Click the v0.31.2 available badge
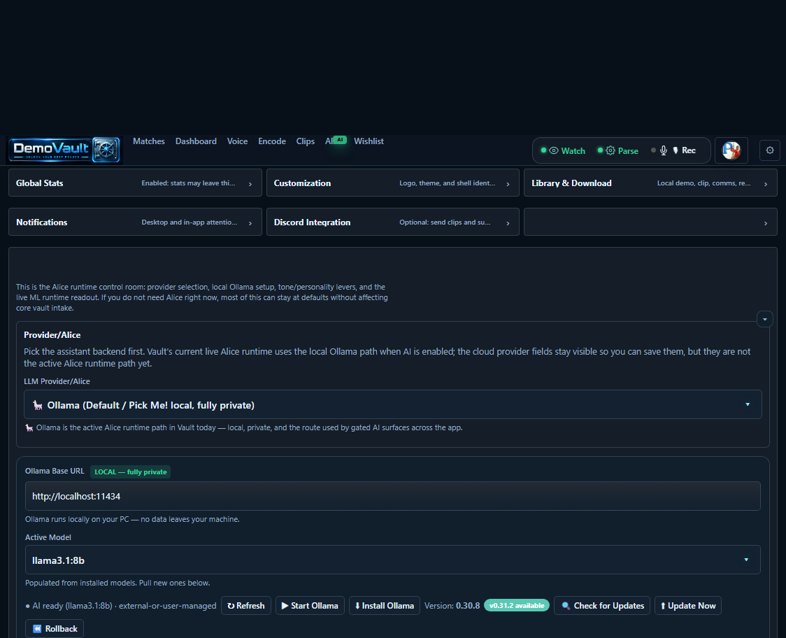Image resolution: width=786 pixels, height=638 pixels. click(516, 605)
